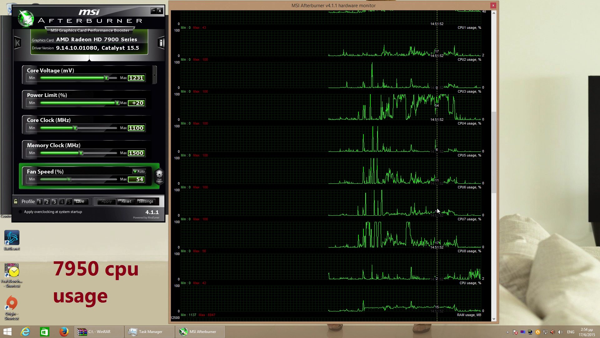Open ENG language selector
This screenshot has width=600, height=338.
(571, 332)
